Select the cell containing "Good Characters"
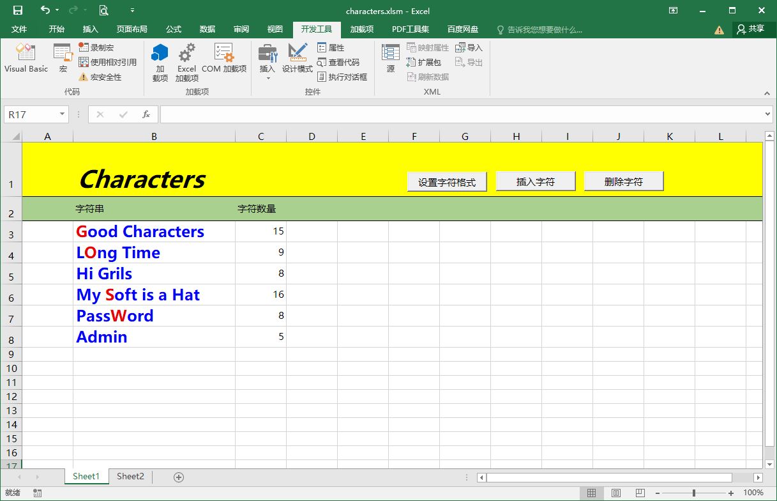The width and height of the screenshot is (777, 501). 154,231
